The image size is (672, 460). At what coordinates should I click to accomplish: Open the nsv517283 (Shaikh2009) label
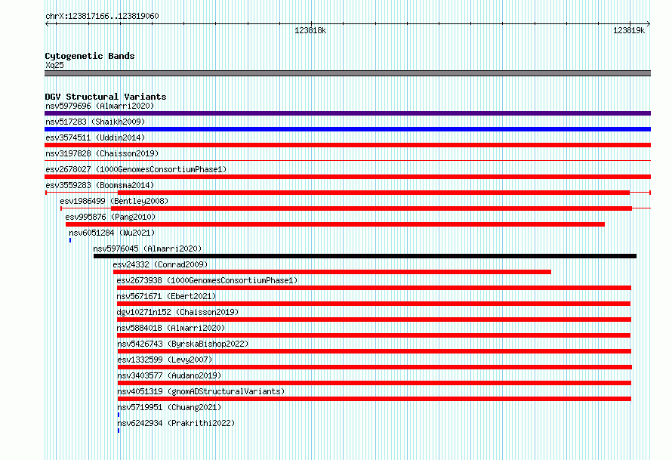pyautogui.click(x=95, y=122)
